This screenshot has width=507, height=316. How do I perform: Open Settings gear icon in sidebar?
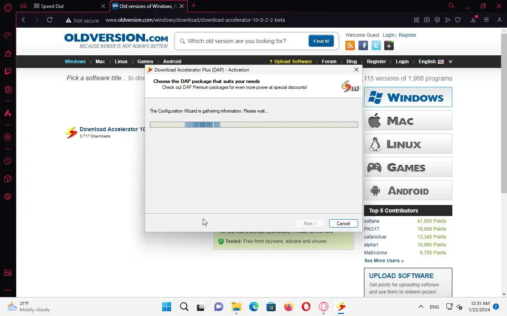pyautogui.click(x=8, y=196)
